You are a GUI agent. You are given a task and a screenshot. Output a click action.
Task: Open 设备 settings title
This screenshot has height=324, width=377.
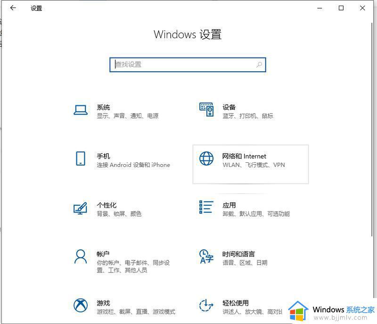pos(229,107)
